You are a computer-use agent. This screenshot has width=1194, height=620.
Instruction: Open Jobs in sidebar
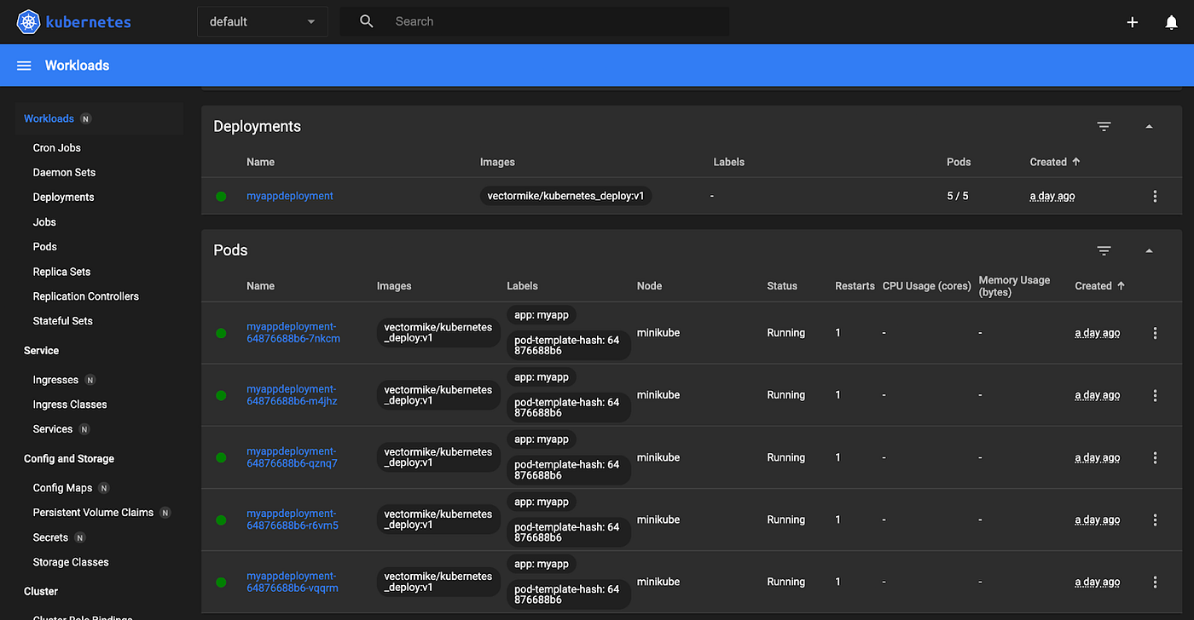(x=44, y=221)
